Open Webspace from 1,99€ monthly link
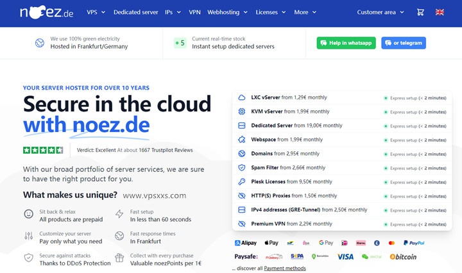462x273 pixels. [287, 140]
